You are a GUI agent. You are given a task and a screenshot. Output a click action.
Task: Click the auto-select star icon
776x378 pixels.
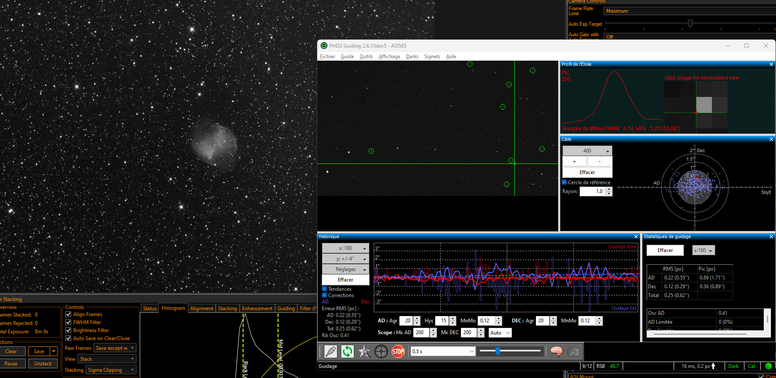(x=364, y=351)
